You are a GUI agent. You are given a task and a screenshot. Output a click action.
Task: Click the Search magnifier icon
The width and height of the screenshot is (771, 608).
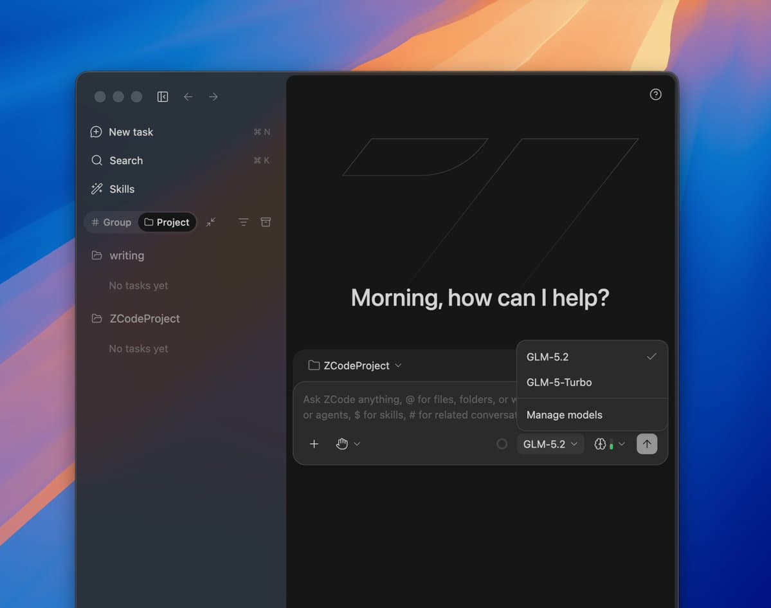tap(97, 160)
